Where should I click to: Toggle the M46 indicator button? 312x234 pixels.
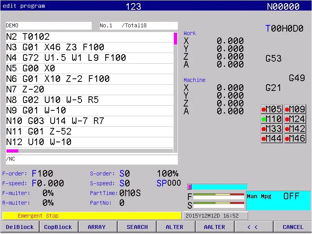tap(295, 138)
